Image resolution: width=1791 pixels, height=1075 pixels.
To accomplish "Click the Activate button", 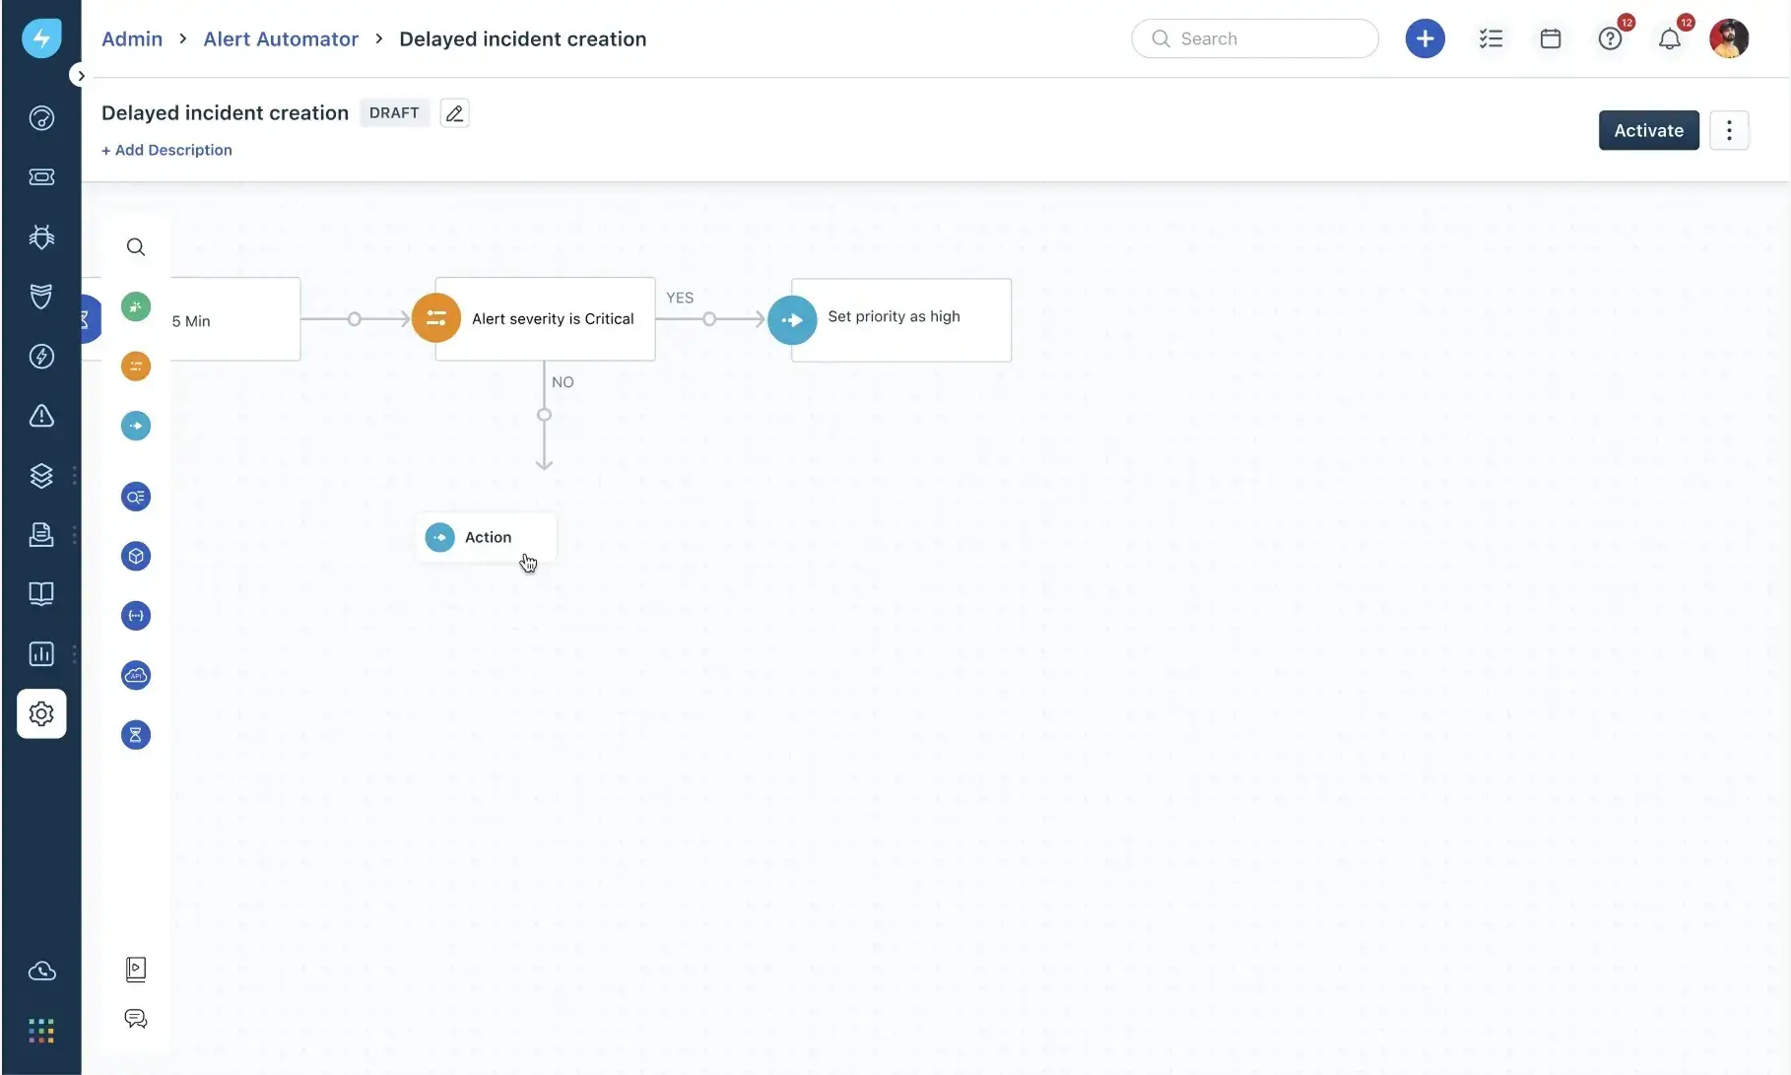I will 1648,130.
